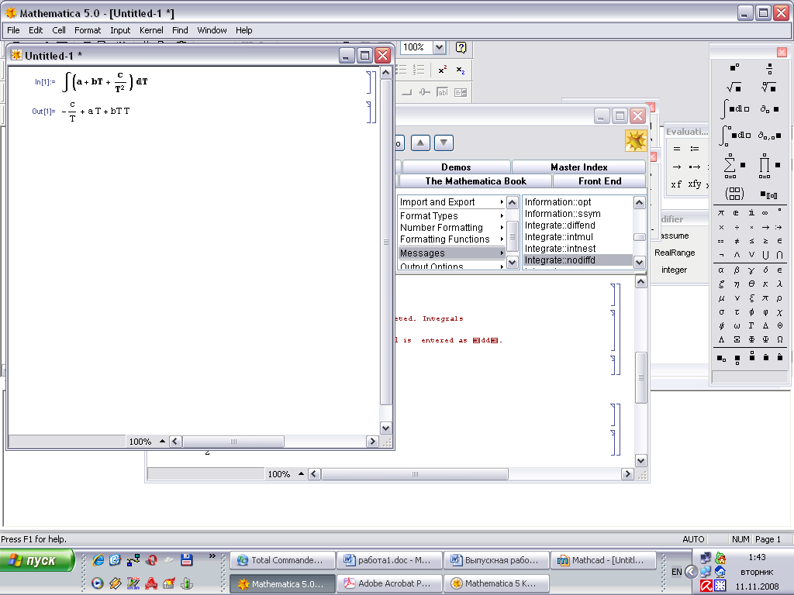Open the Kernel menu
Viewport: 794px width, 595px height.
click(151, 30)
